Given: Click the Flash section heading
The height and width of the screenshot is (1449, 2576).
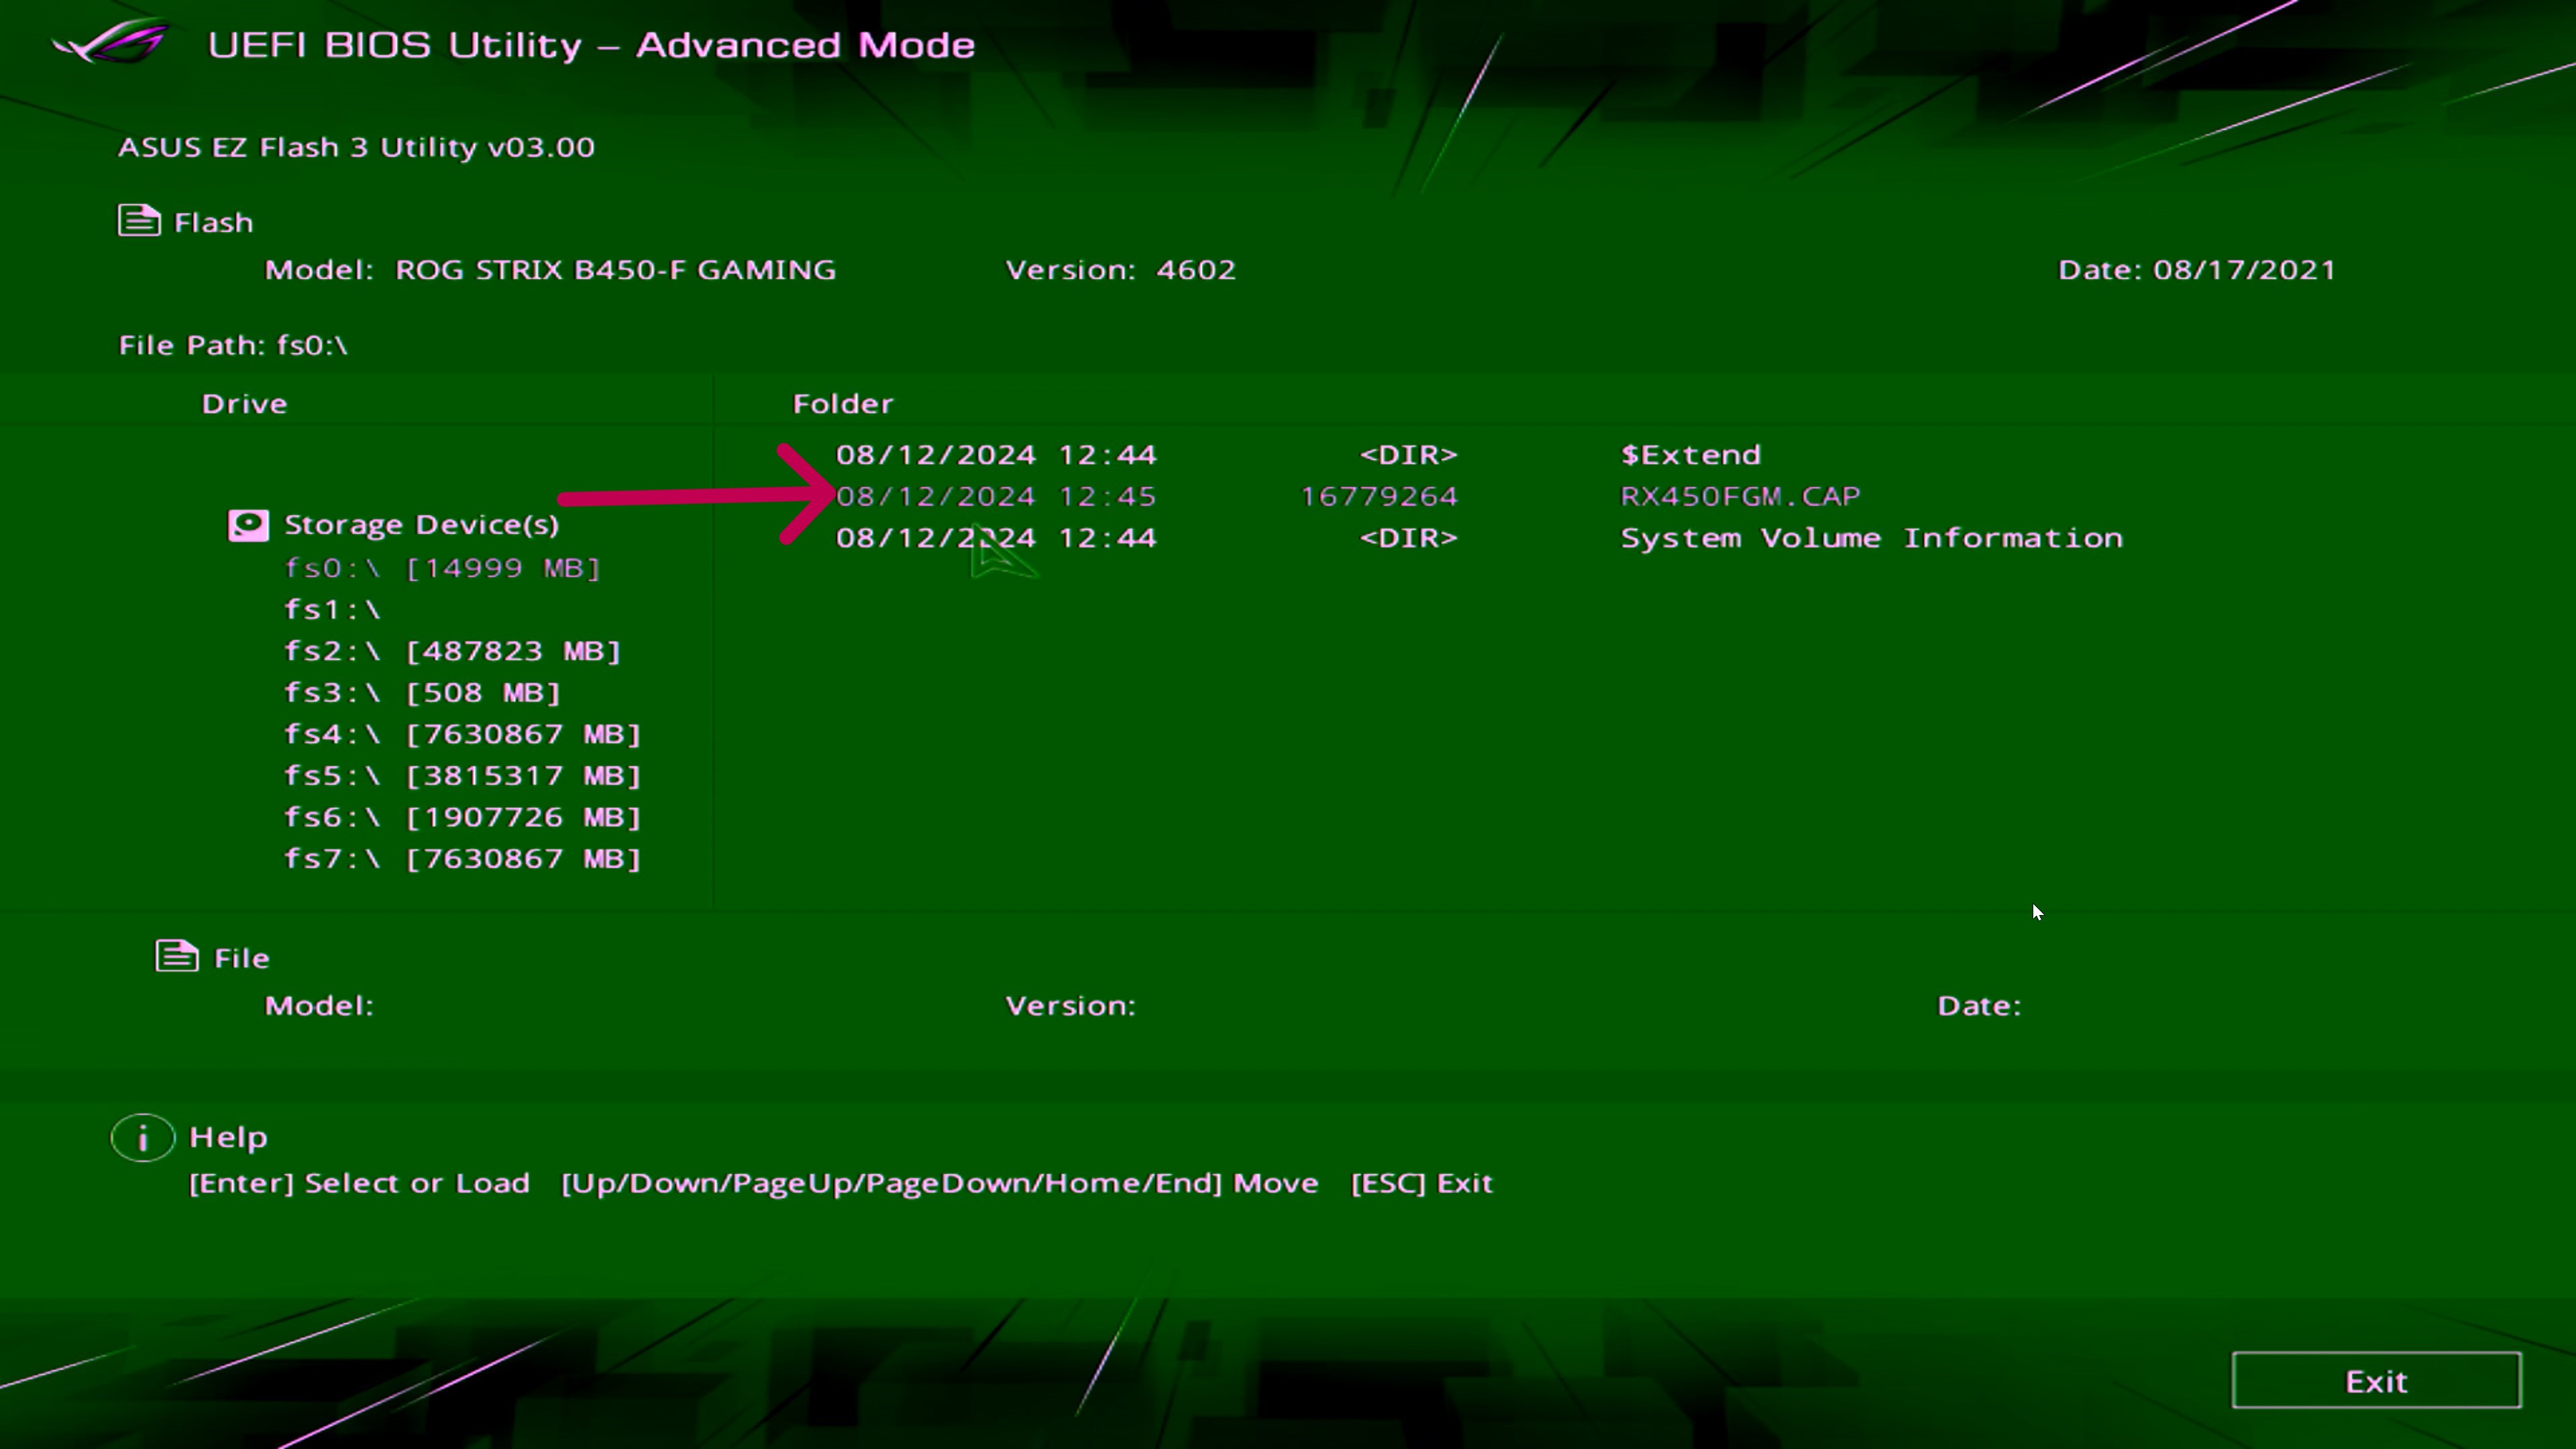Looking at the screenshot, I should click(x=213, y=222).
